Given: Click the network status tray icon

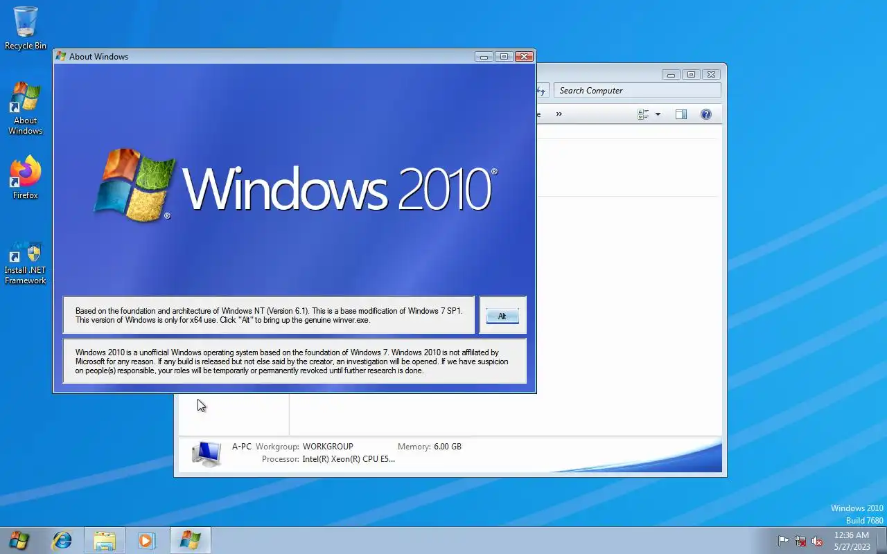Looking at the screenshot, I should click(800, 541).
